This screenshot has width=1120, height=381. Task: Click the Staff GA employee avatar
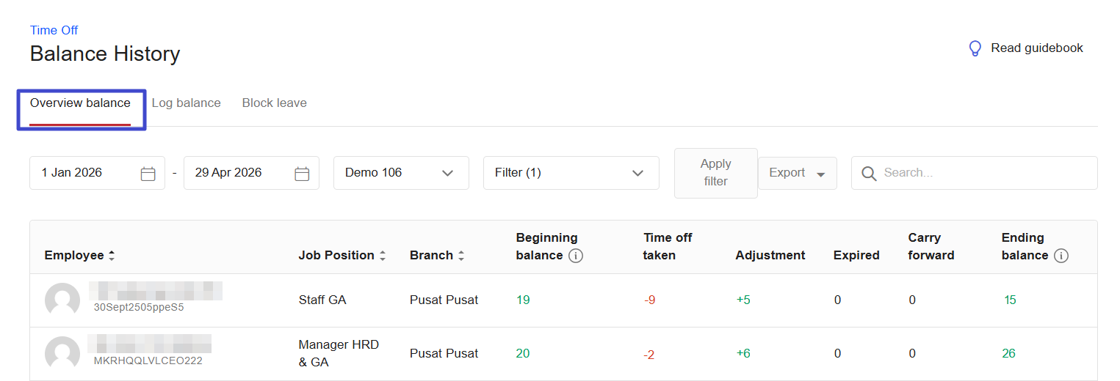tap(62, 300)
